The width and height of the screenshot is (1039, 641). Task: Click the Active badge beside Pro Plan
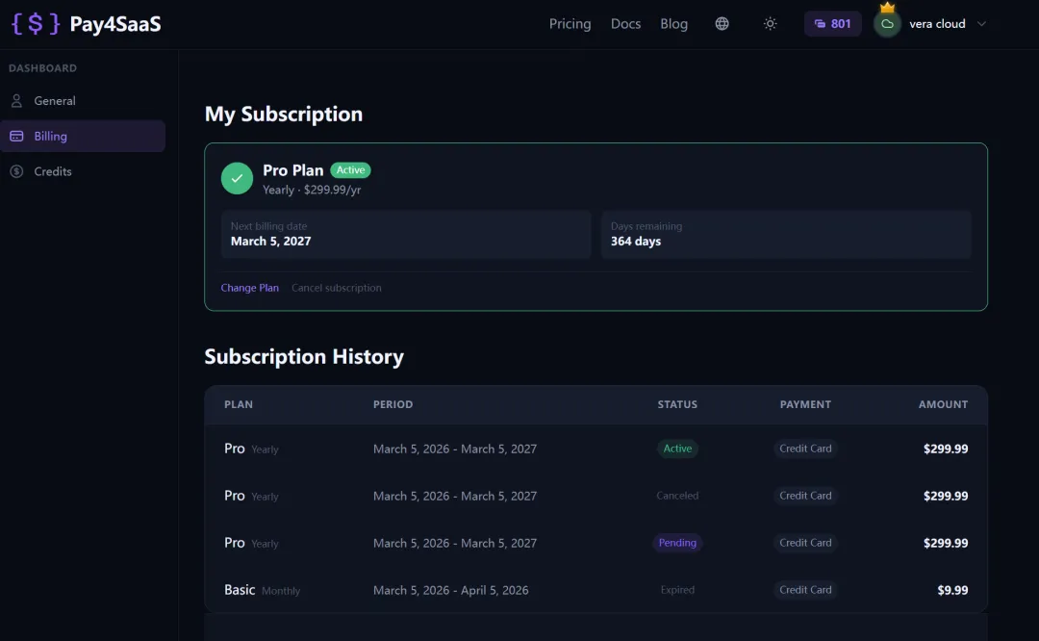350,170
